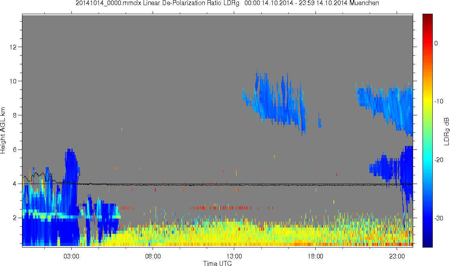
Task: Click the colorbar value -30
Action: point(439,219)
